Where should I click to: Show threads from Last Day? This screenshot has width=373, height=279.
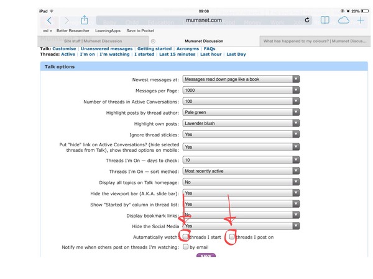click(x=236, y=55)
